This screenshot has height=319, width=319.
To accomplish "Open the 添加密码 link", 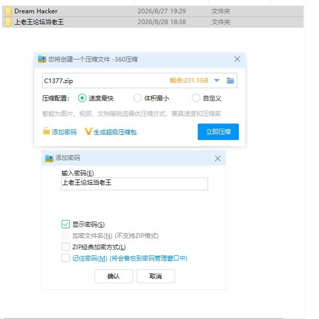I will point(64,132).
